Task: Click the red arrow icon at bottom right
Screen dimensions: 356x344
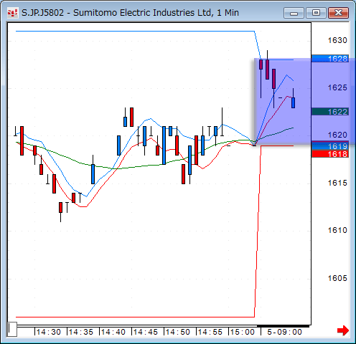Action: coord(343,330)
